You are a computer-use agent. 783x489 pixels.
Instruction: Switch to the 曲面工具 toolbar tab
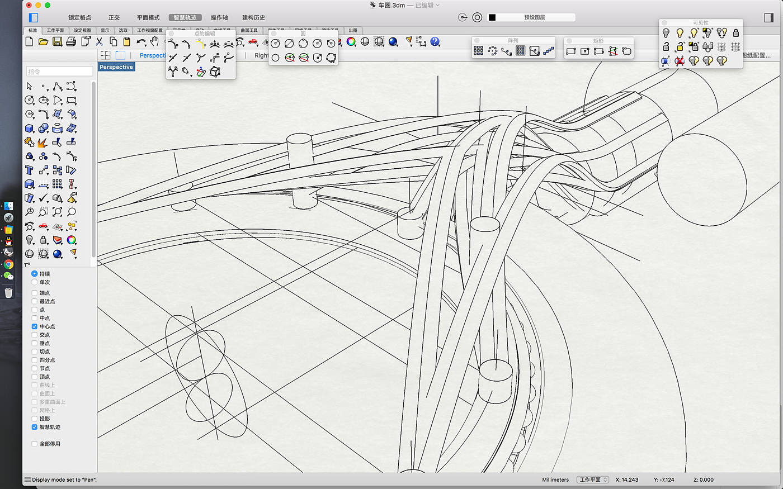pos(249,30)
